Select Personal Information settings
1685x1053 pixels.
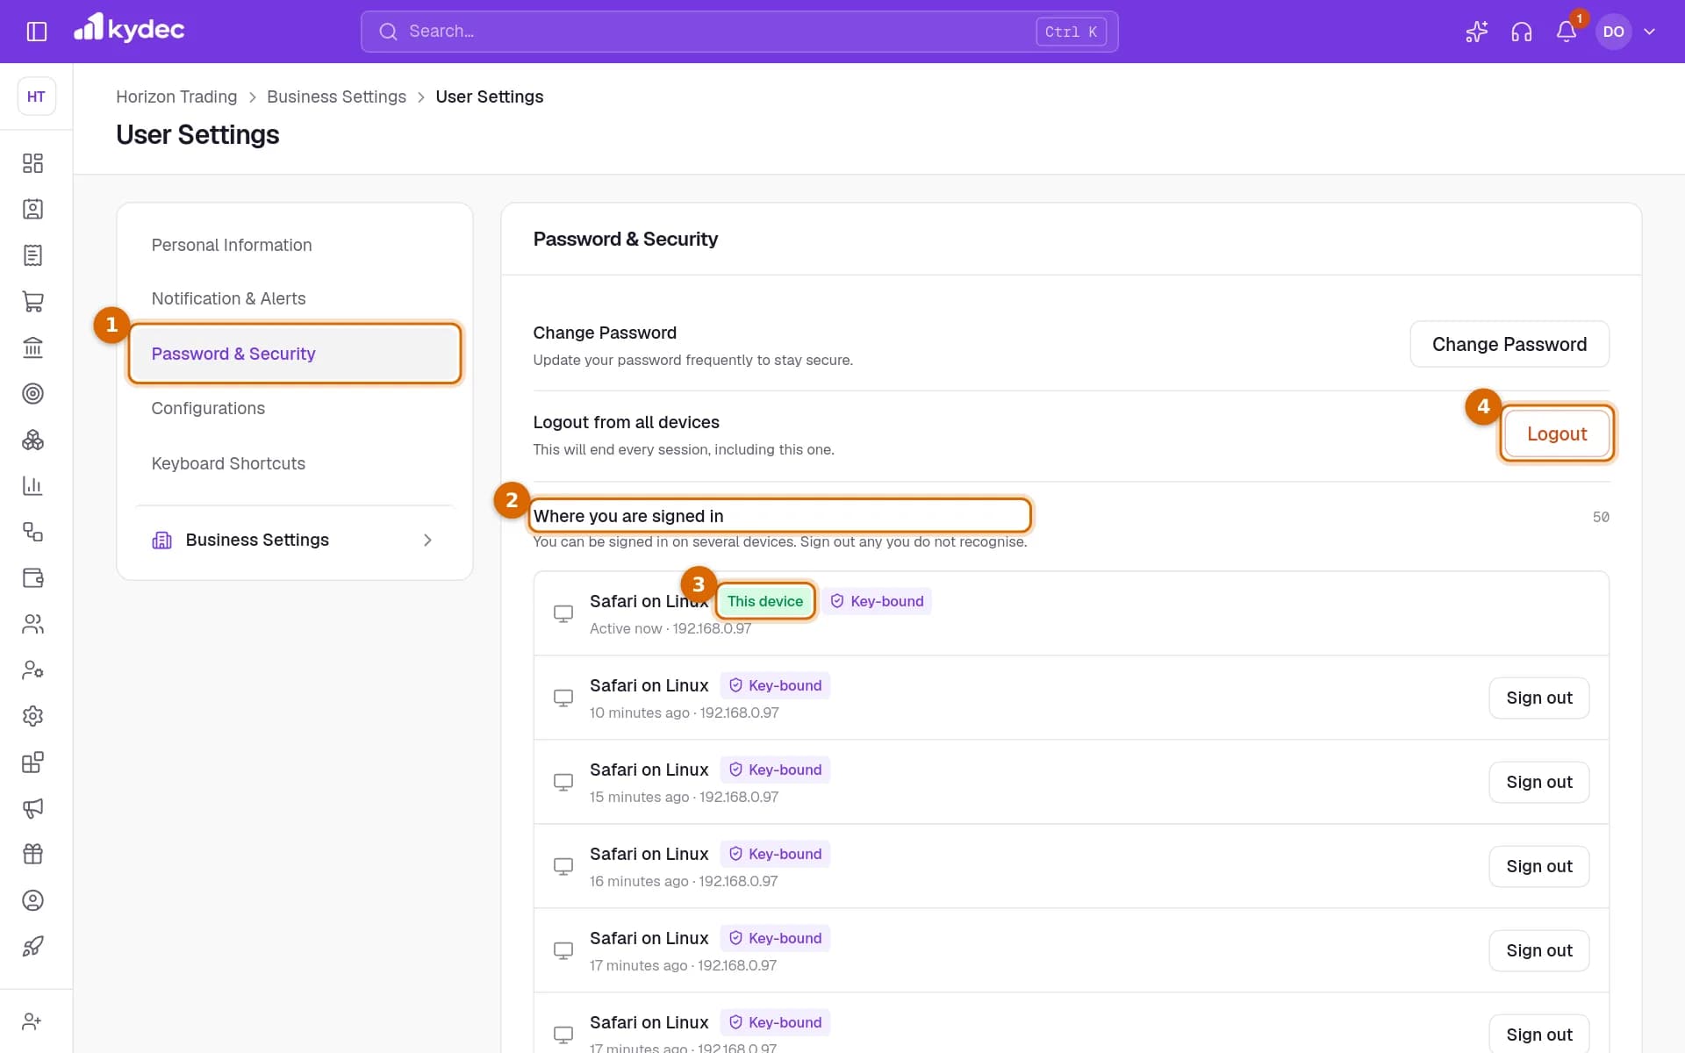294,245
